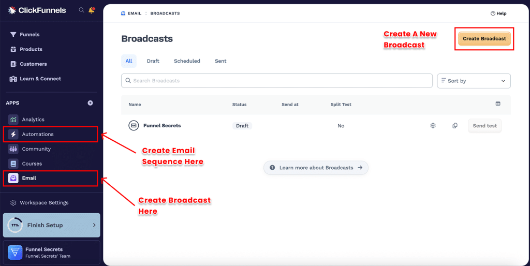
Task: Open the Sort by dropdown
Action: (474, 81)
